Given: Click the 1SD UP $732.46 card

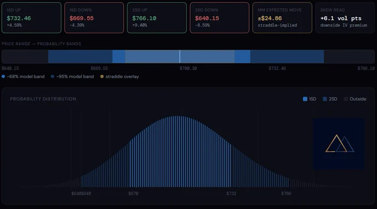Looking at the screenshot, I should click(32, 18).
